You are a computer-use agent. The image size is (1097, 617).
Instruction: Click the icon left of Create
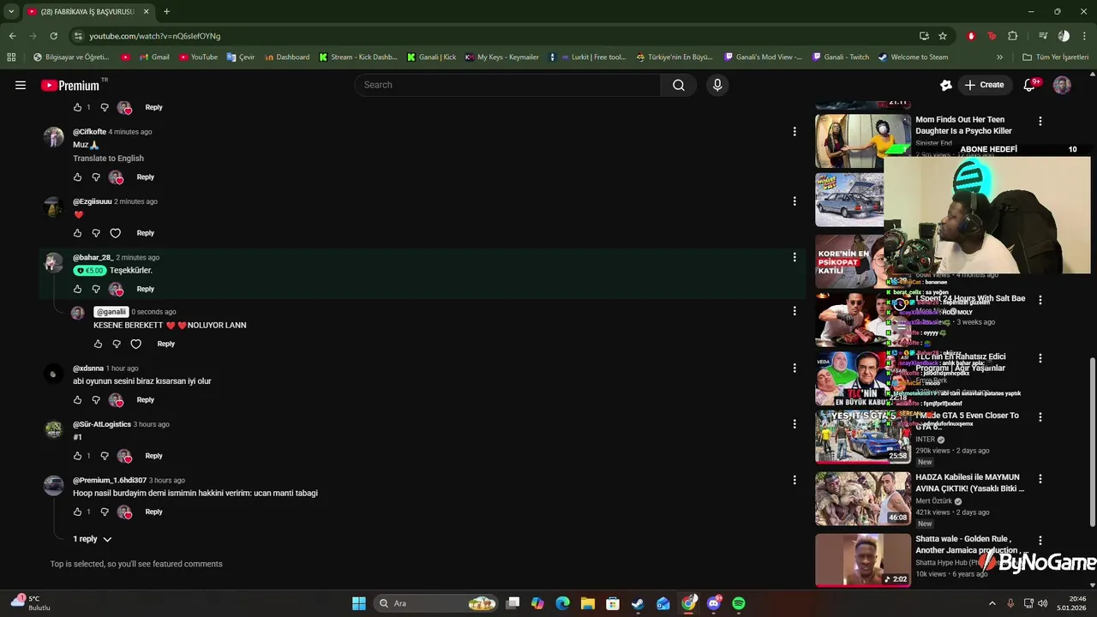[x=946, y=85]
